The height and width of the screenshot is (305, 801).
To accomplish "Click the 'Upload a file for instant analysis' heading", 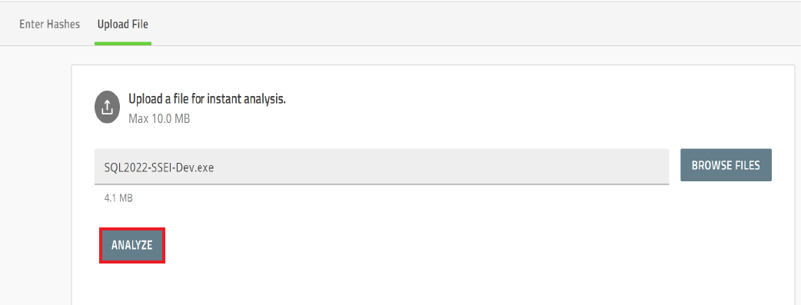I will [207, 99].
